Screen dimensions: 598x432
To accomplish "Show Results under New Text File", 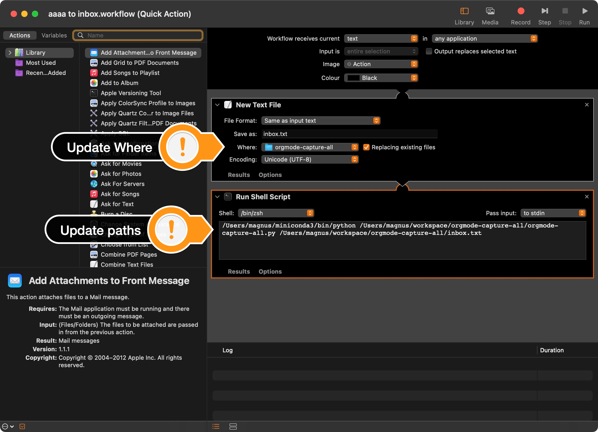I will tap(239, 175).
